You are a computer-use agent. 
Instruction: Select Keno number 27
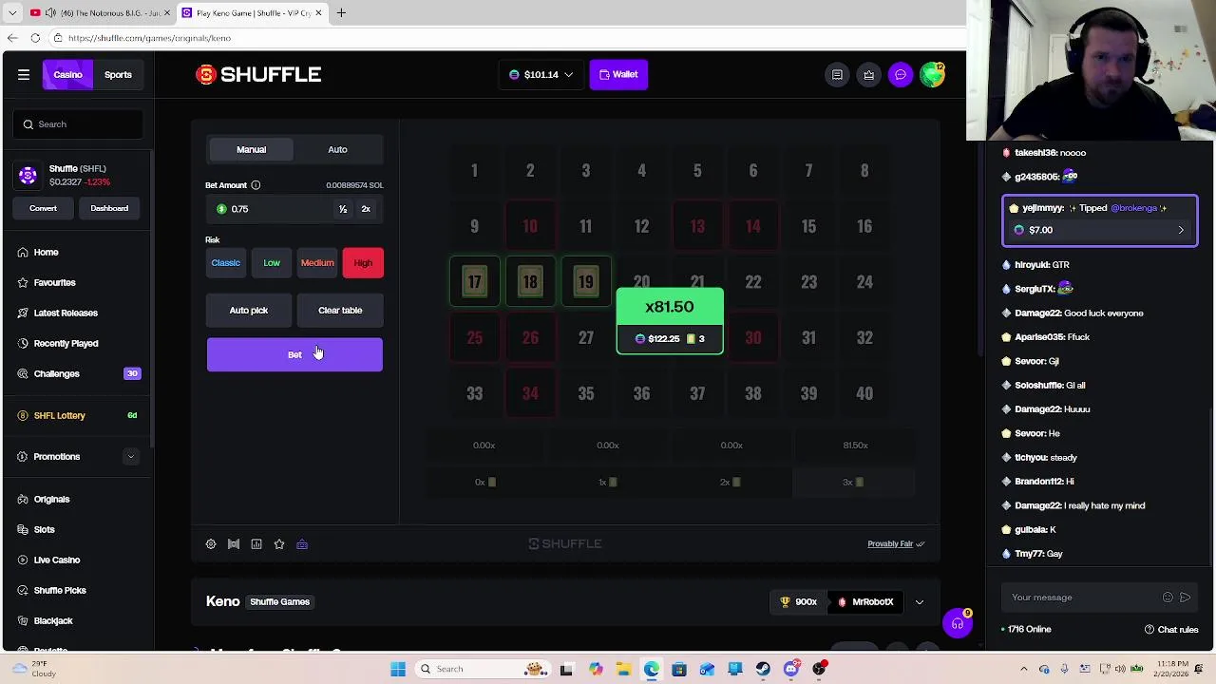586,337
